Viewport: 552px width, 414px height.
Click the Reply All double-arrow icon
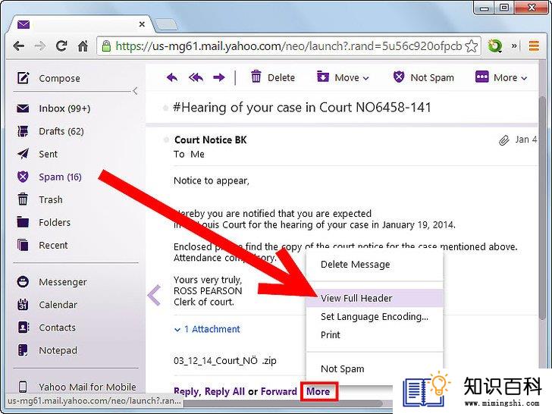pyautogui.click(x=196, y=77)
